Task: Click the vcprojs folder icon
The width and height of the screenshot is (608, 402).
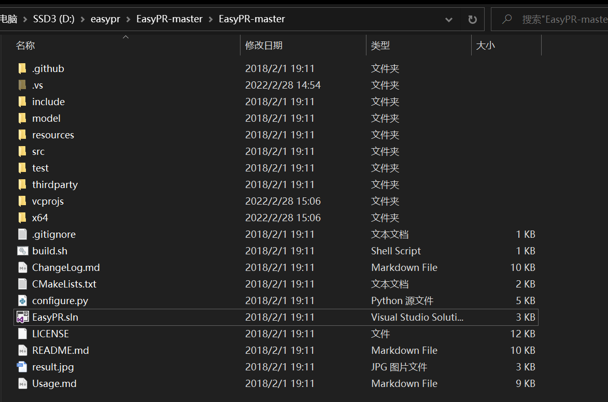Action: 22,201
